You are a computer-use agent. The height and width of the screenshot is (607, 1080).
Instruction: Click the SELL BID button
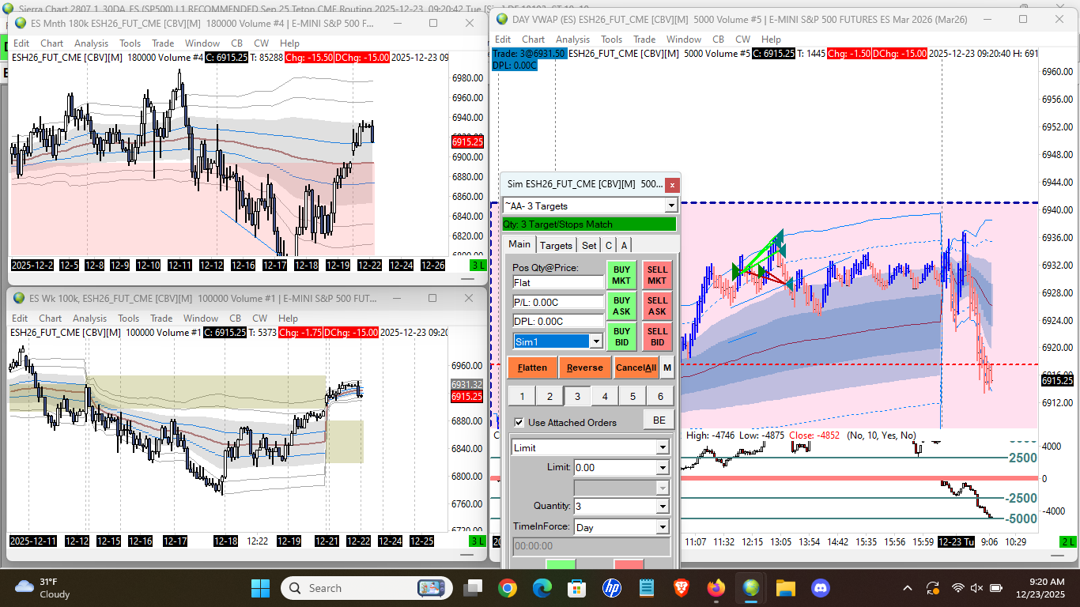coord(657,337)
